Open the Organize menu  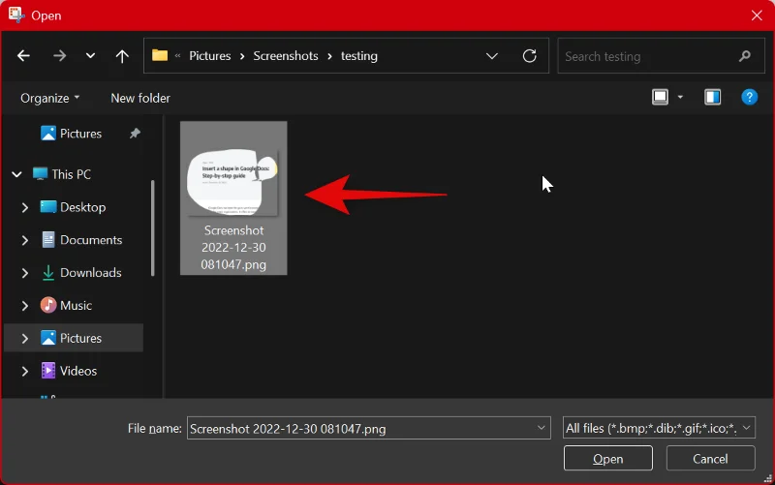point(50,98)
